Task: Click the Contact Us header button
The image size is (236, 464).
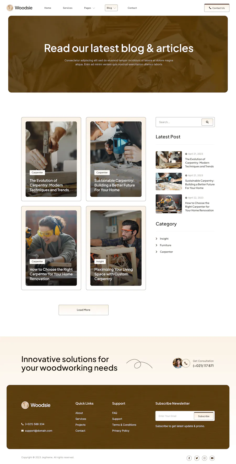Action: pyautogui.click(x=217, y=8)
